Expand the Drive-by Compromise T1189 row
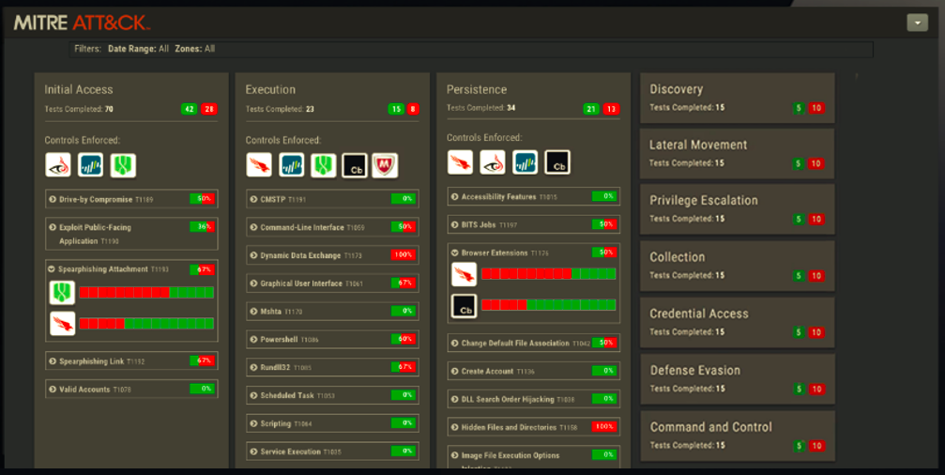Screen dimensions: 945x475 point(131,199)
